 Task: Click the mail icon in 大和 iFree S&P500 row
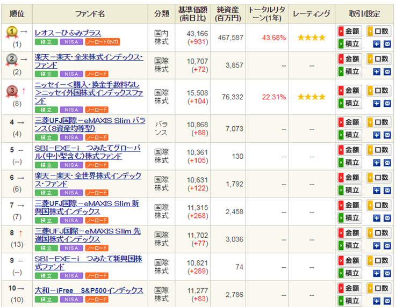(x=387, y=301)
